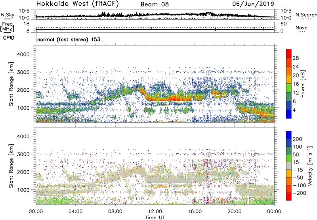Click '200' on the Velocity scale
This screenshot has height=220, width=317.
tap(298, 139)
